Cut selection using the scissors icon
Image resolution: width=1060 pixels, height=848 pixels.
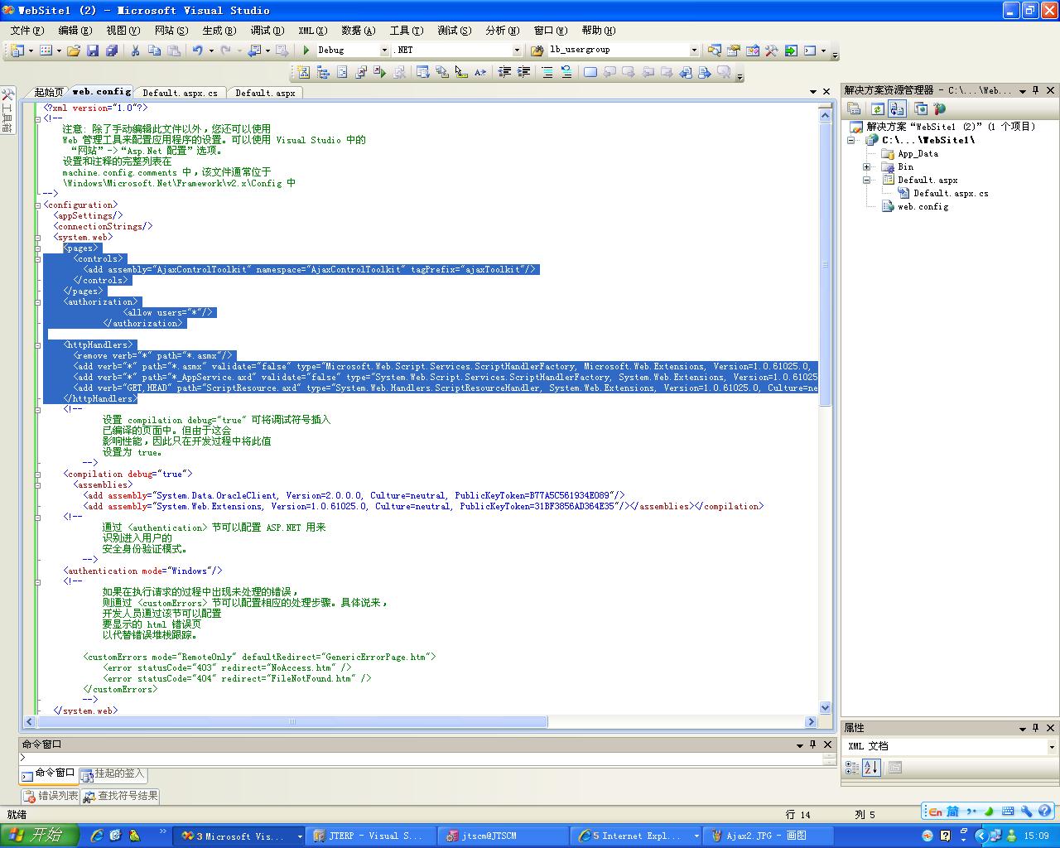point(135,51)
